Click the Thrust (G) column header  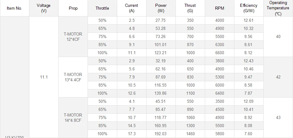pyautogui.click(x=190, y=8)
